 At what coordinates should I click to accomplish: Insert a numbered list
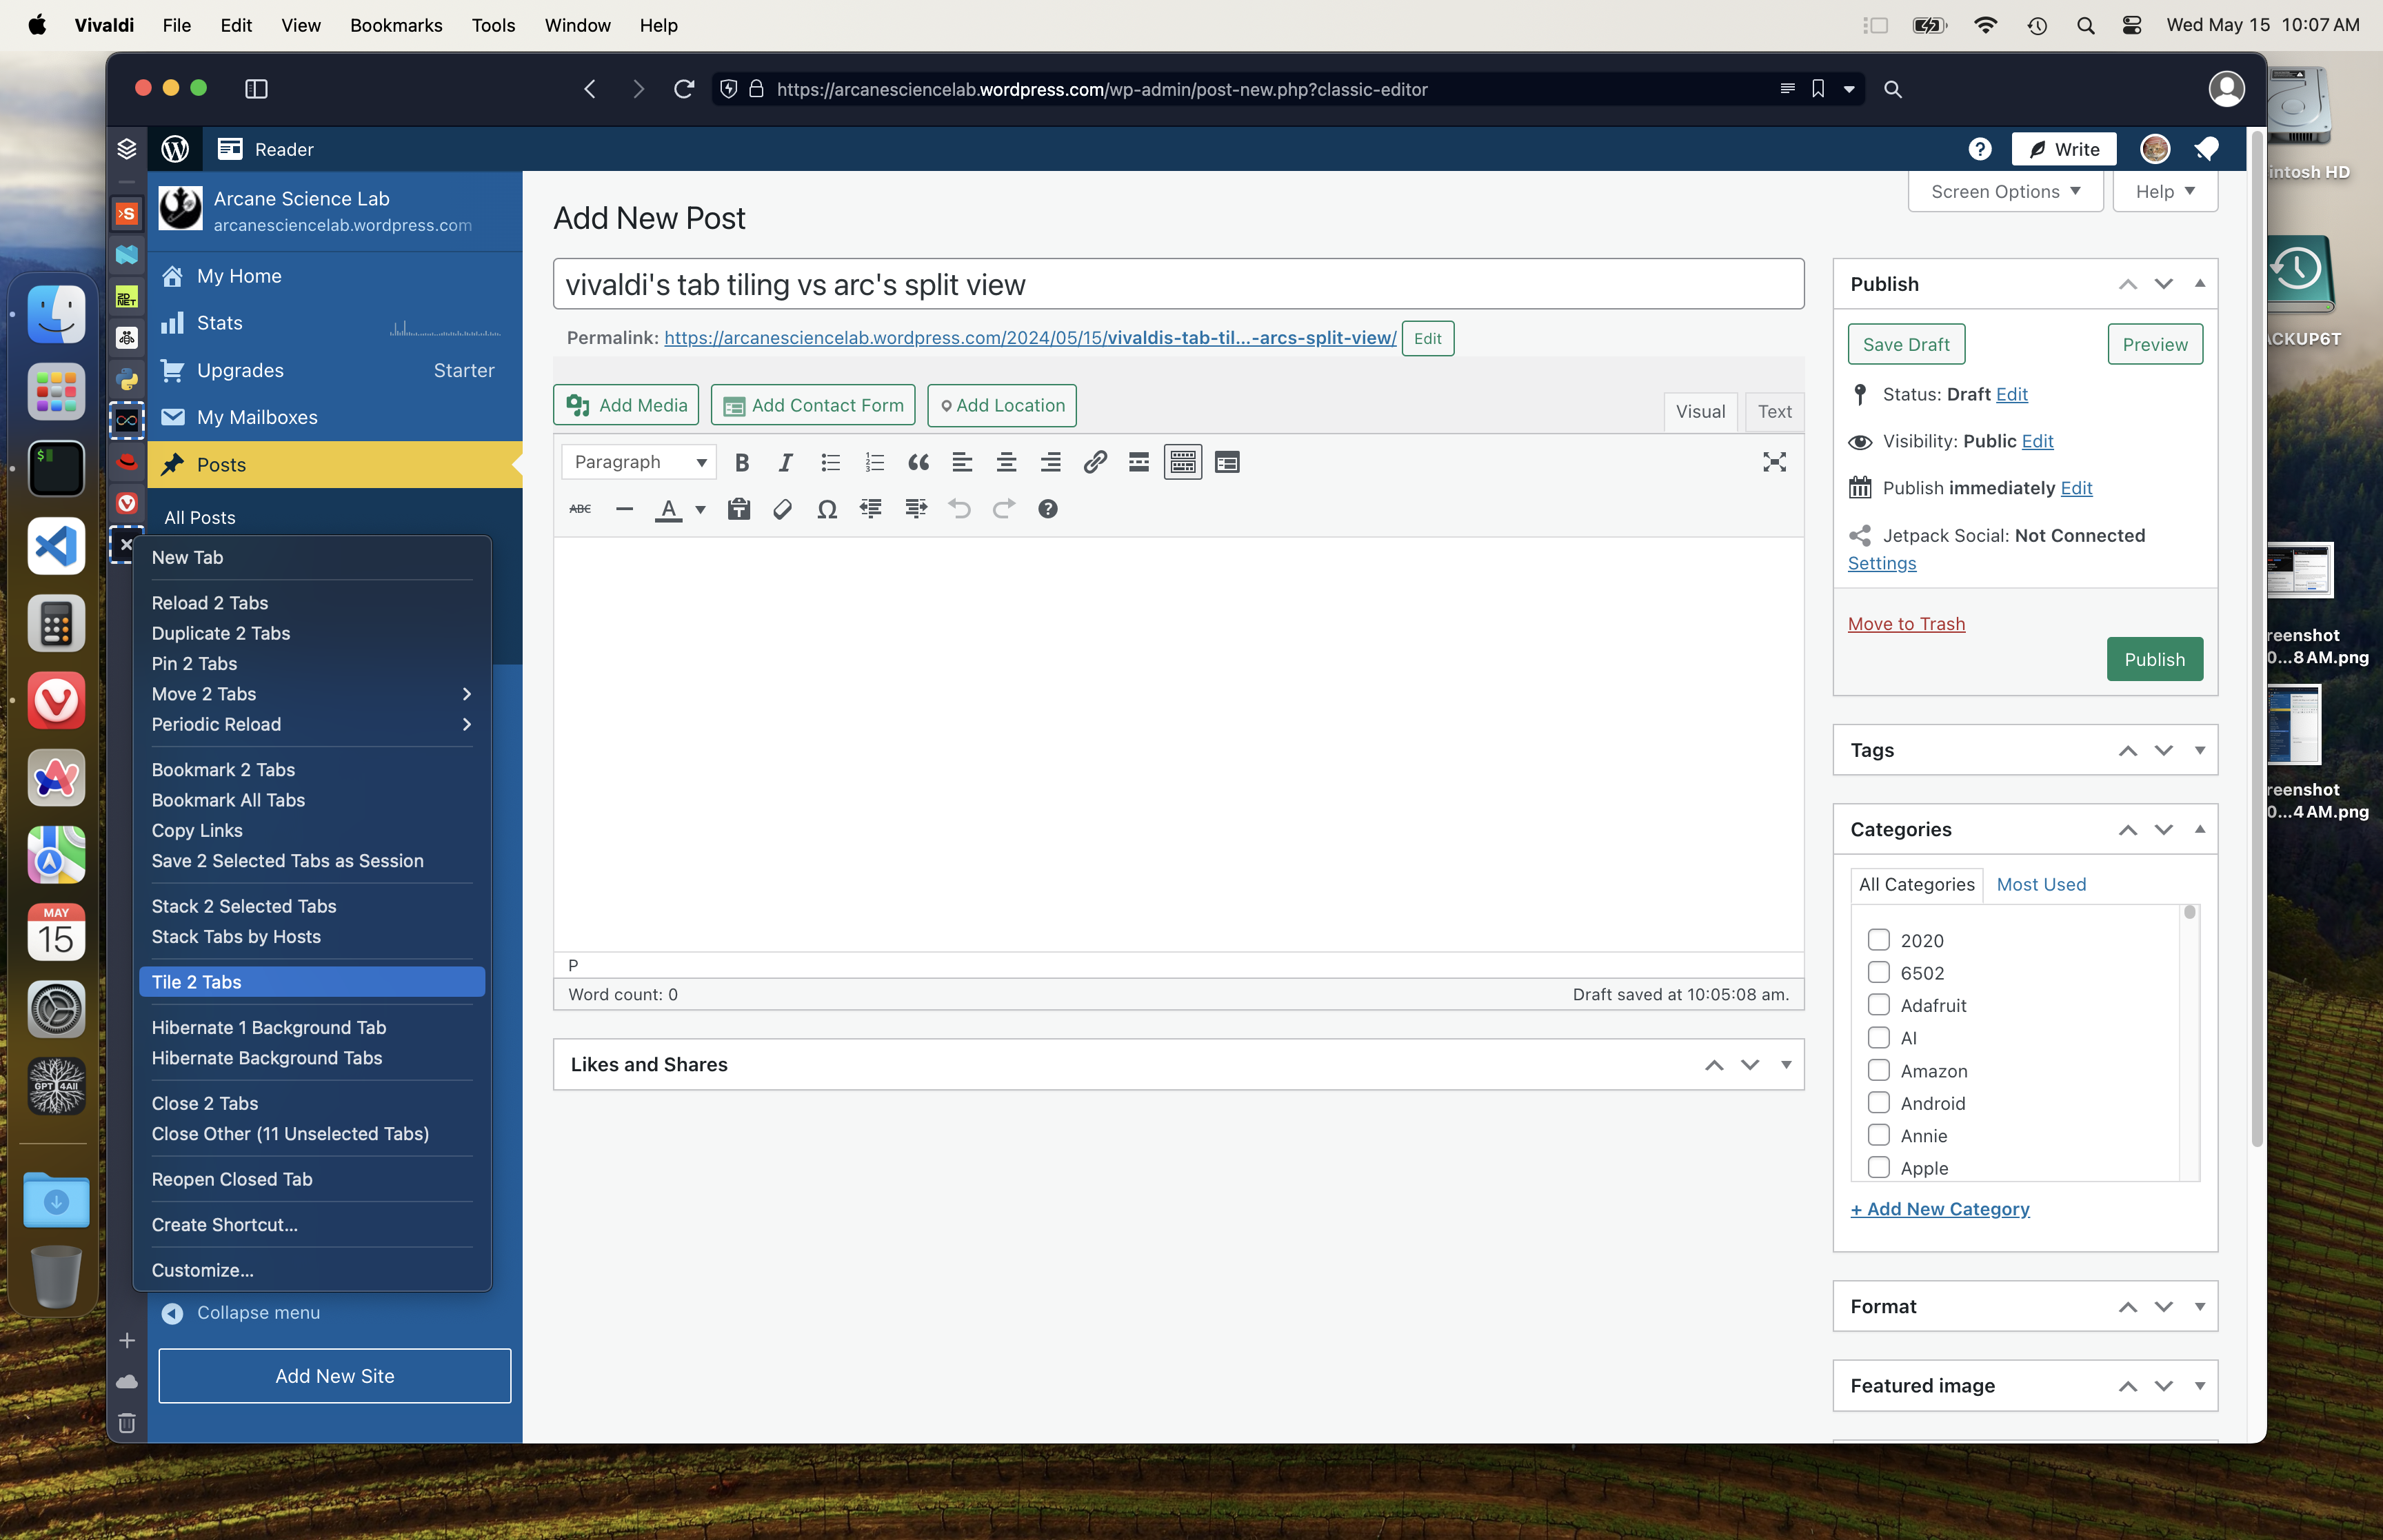pyautogui.click(x=874, y=462)
